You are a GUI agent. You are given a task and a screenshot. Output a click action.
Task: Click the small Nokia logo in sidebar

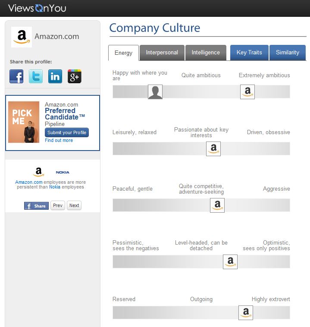coord(63,173)
